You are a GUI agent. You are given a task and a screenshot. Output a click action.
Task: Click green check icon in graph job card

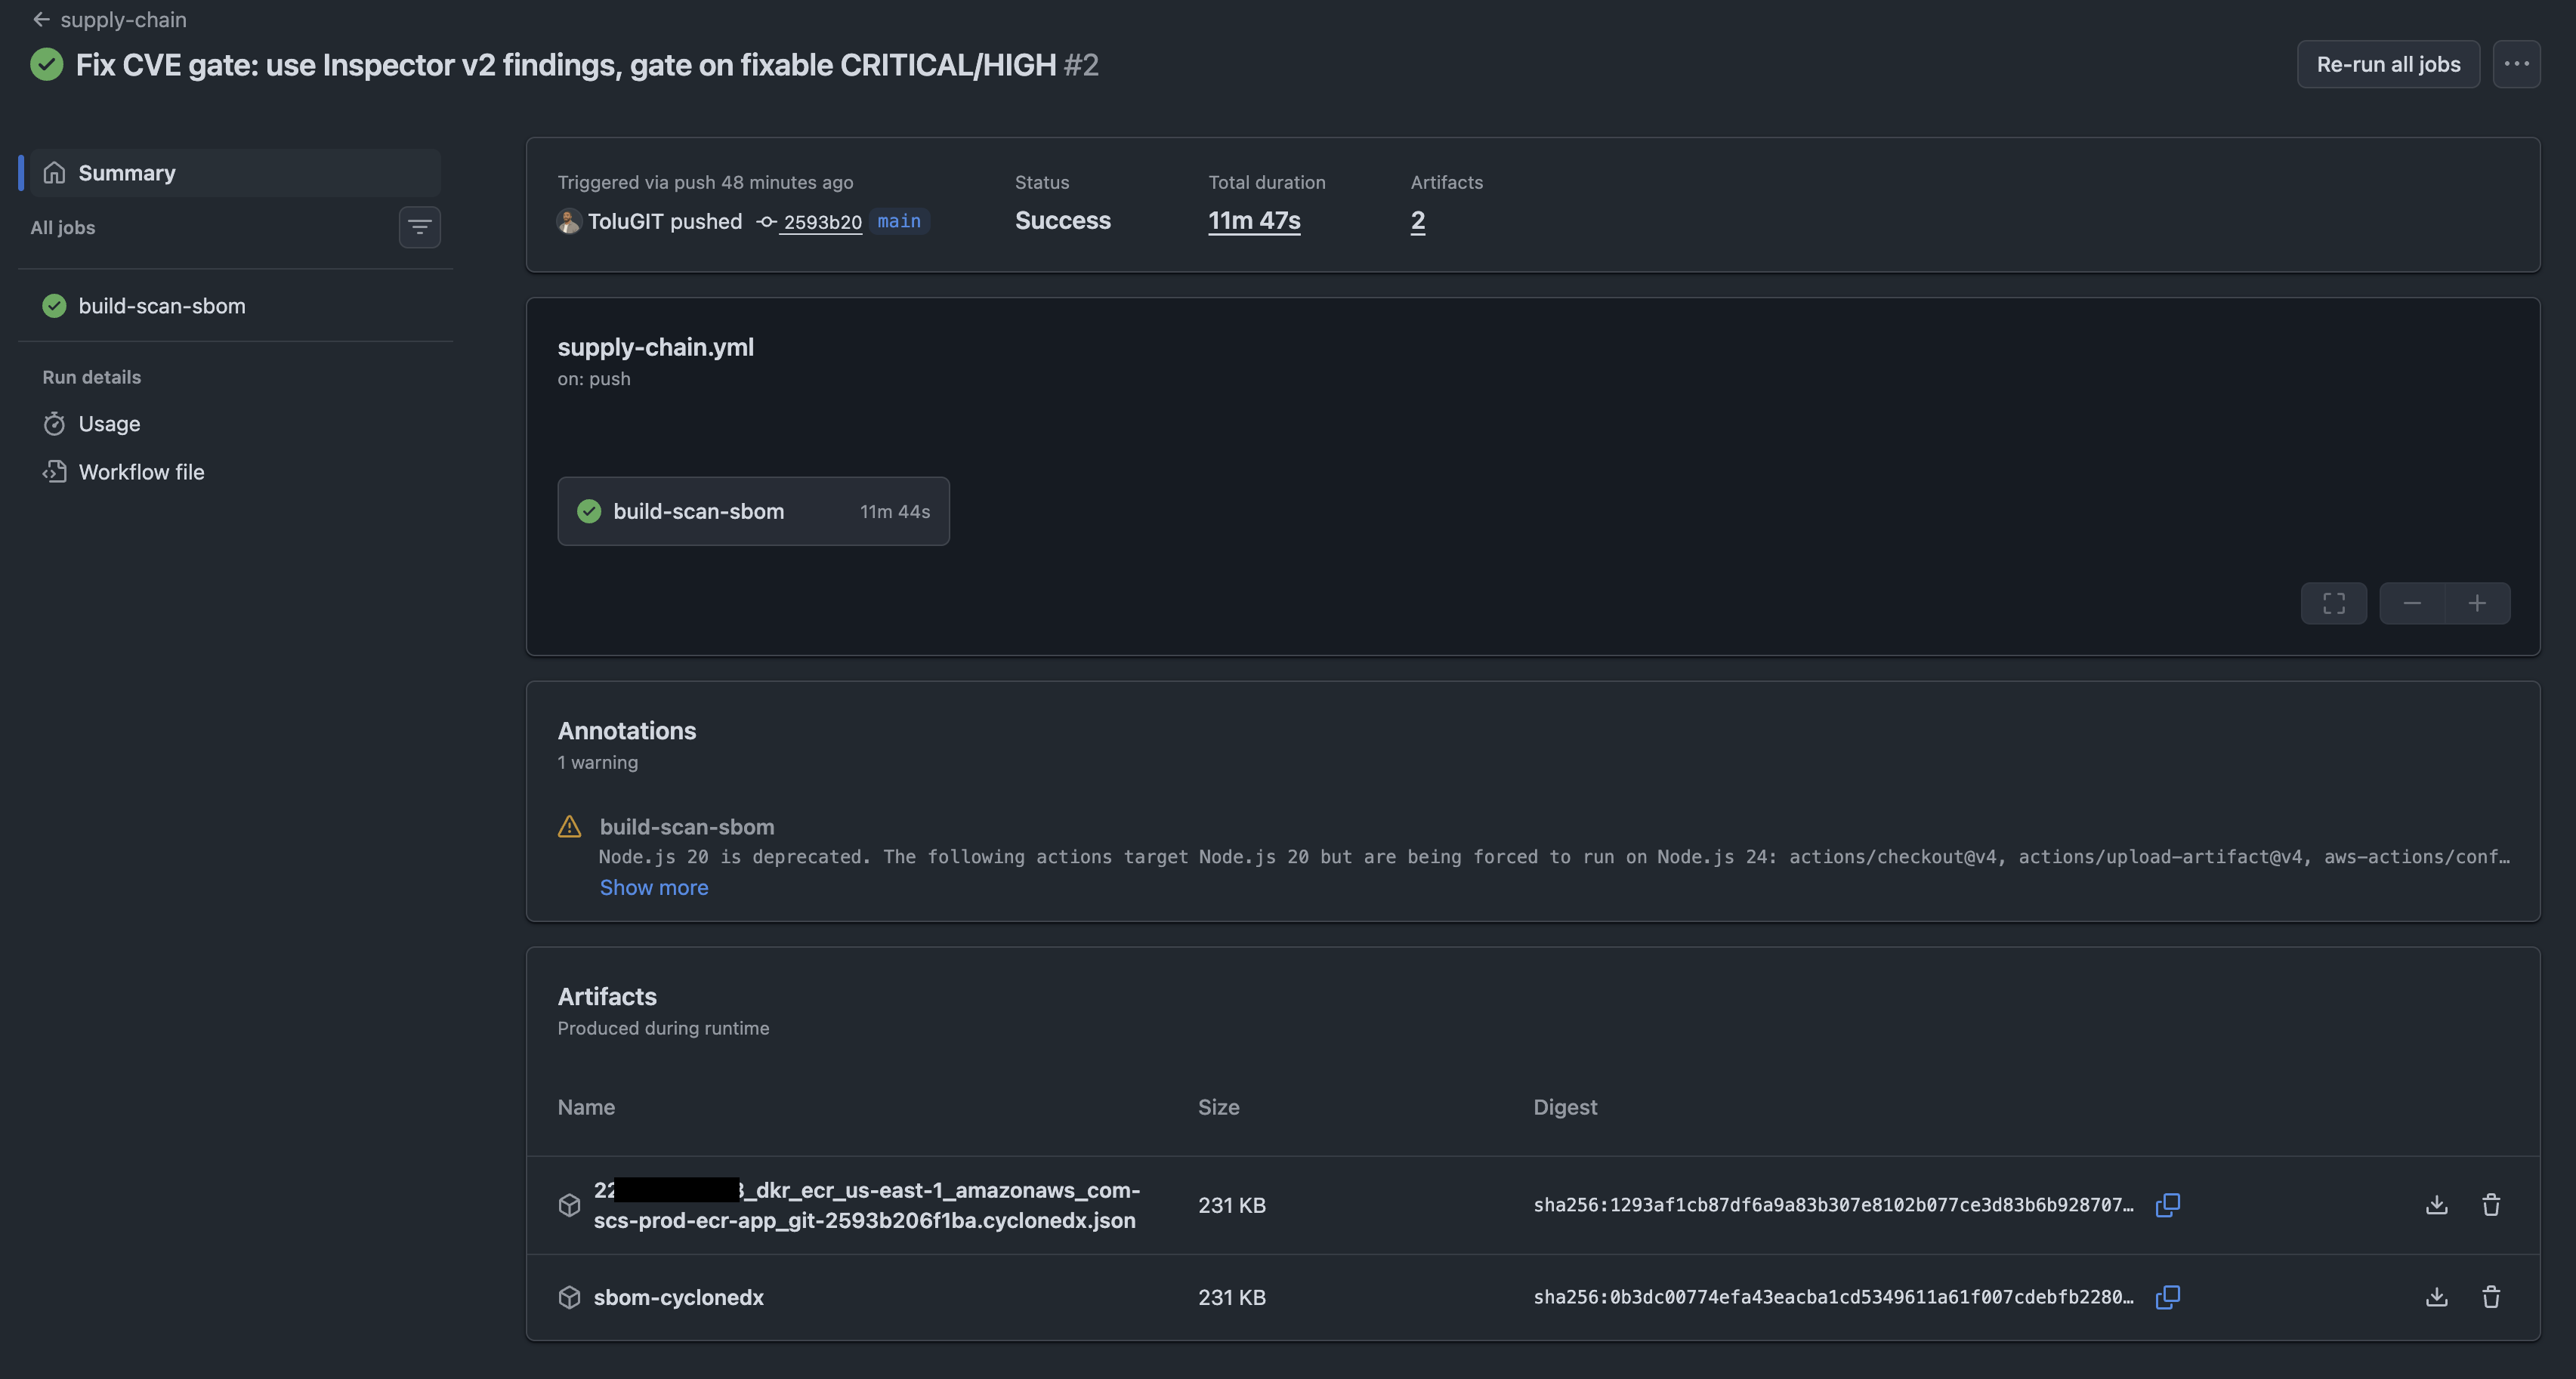coord(589,511)
